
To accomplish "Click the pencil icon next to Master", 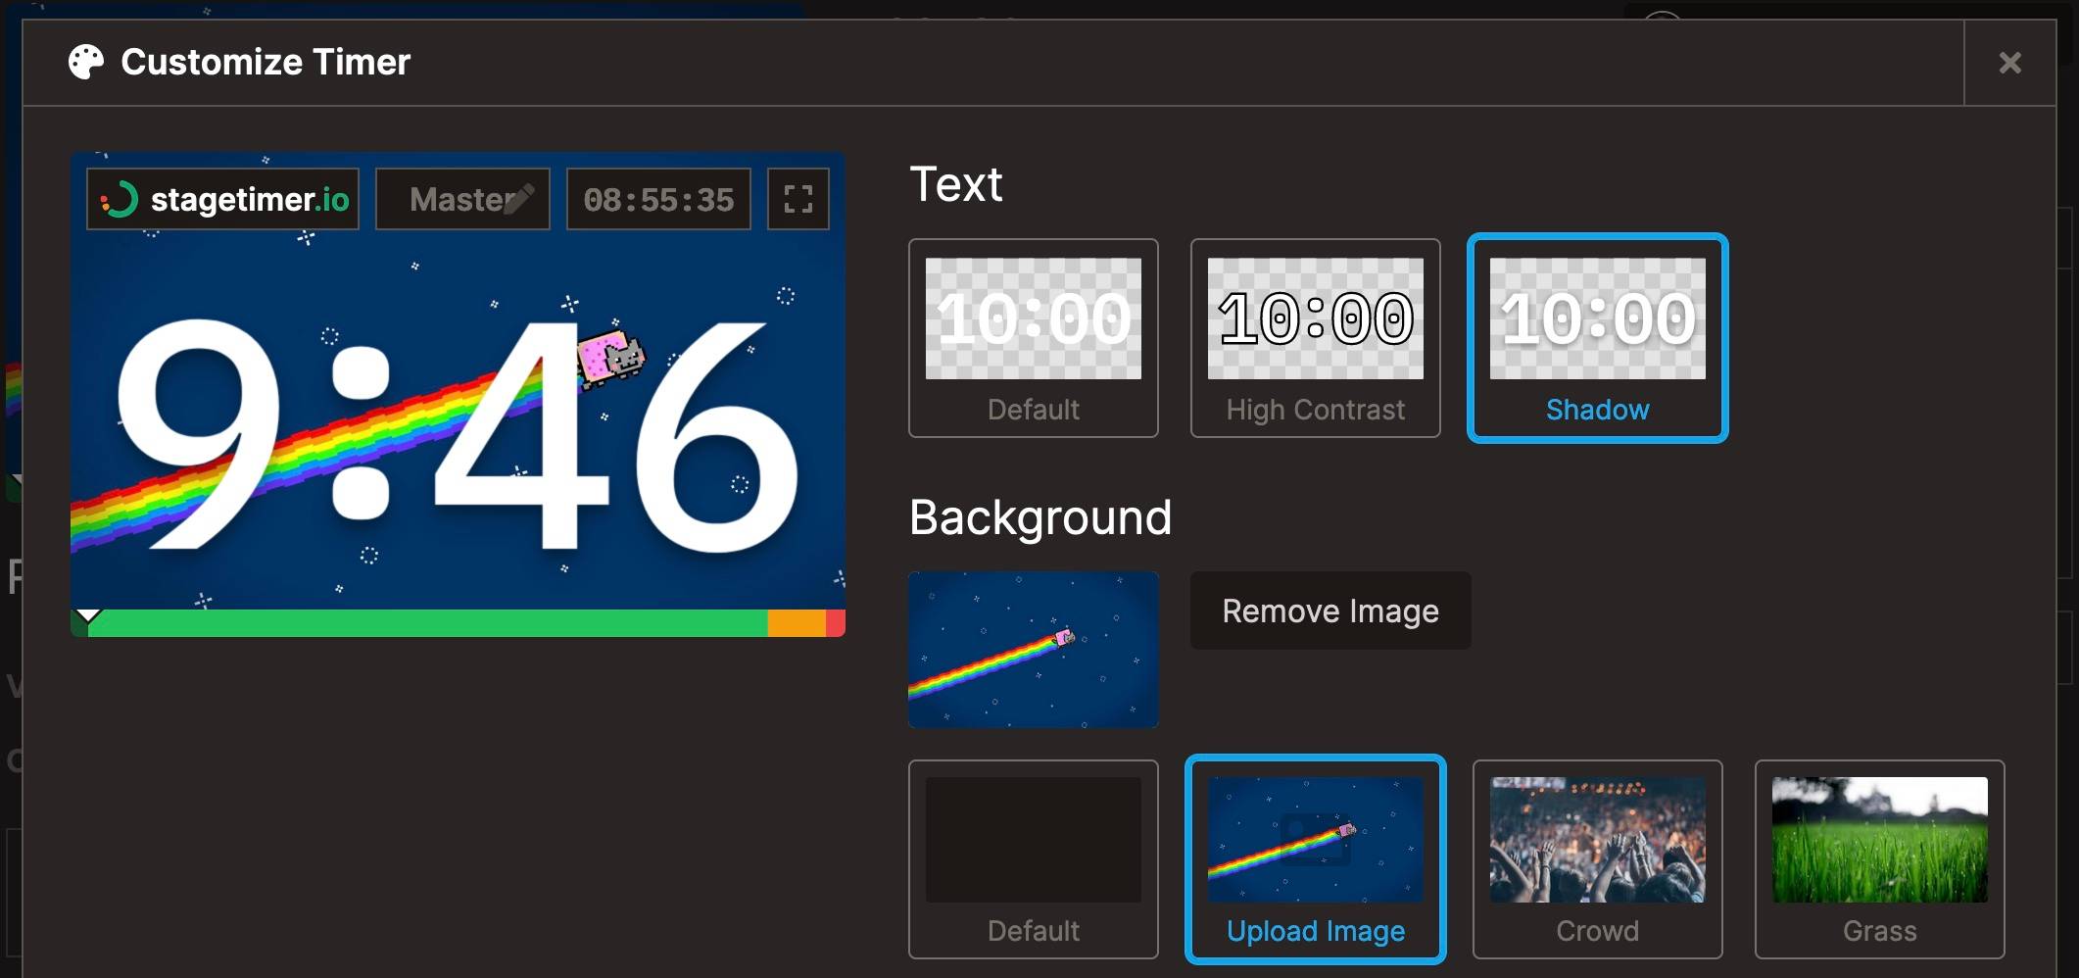I will [x=519, y=198].
